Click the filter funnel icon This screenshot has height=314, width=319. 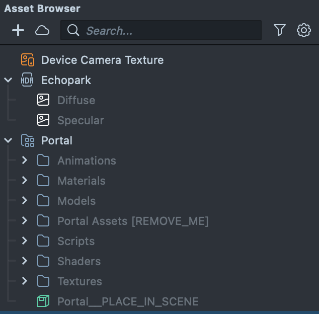[x=280, y=31]
